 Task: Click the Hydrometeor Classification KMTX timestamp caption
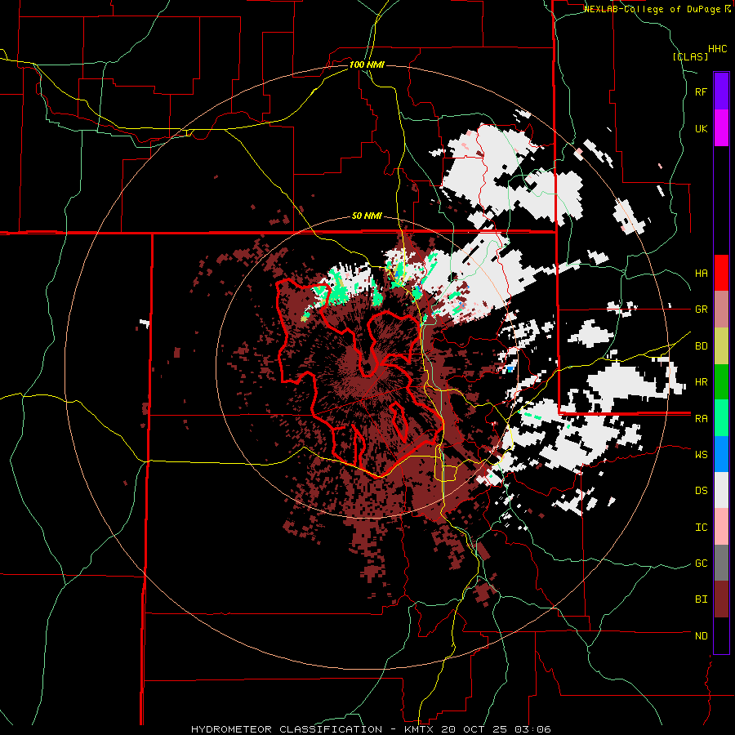(x=371, y=729)
